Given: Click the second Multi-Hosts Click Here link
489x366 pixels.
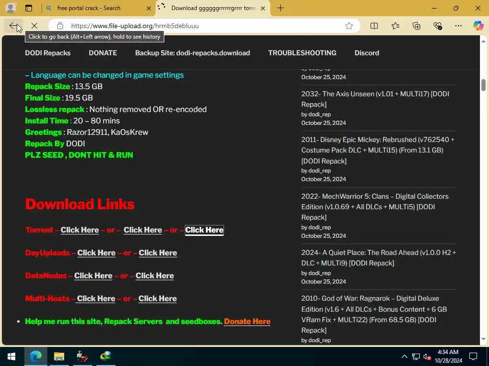Looking at the screenshot, I should coord(158,299).
